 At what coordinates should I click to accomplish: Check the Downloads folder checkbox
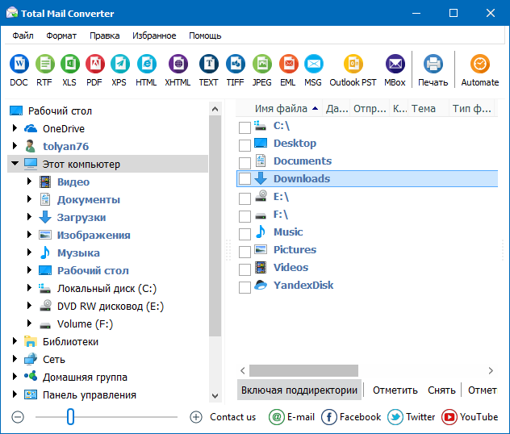(x=245, y=179)
